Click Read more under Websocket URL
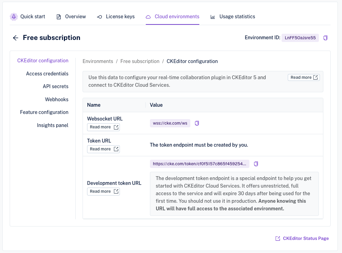Viewport: 342px width, 253px height. [x=103, y=127]
